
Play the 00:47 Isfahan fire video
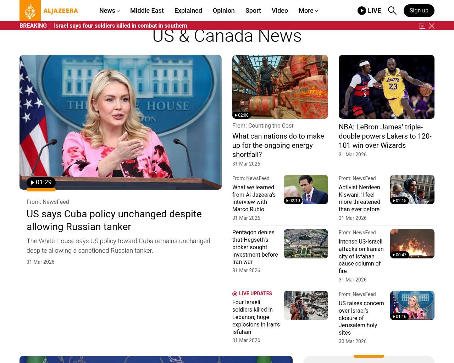coord(399,255)
